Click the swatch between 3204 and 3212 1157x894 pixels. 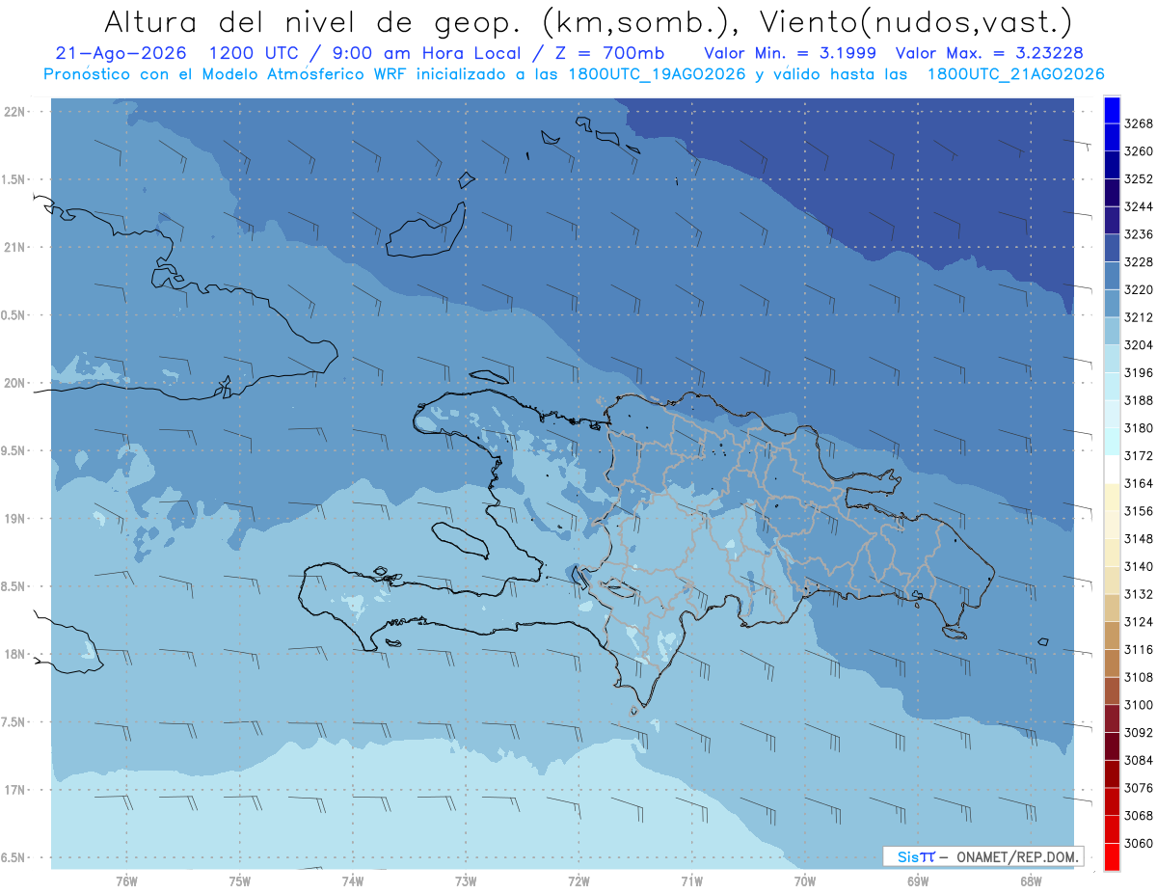pyautogui.click(x=1111, y=331)
